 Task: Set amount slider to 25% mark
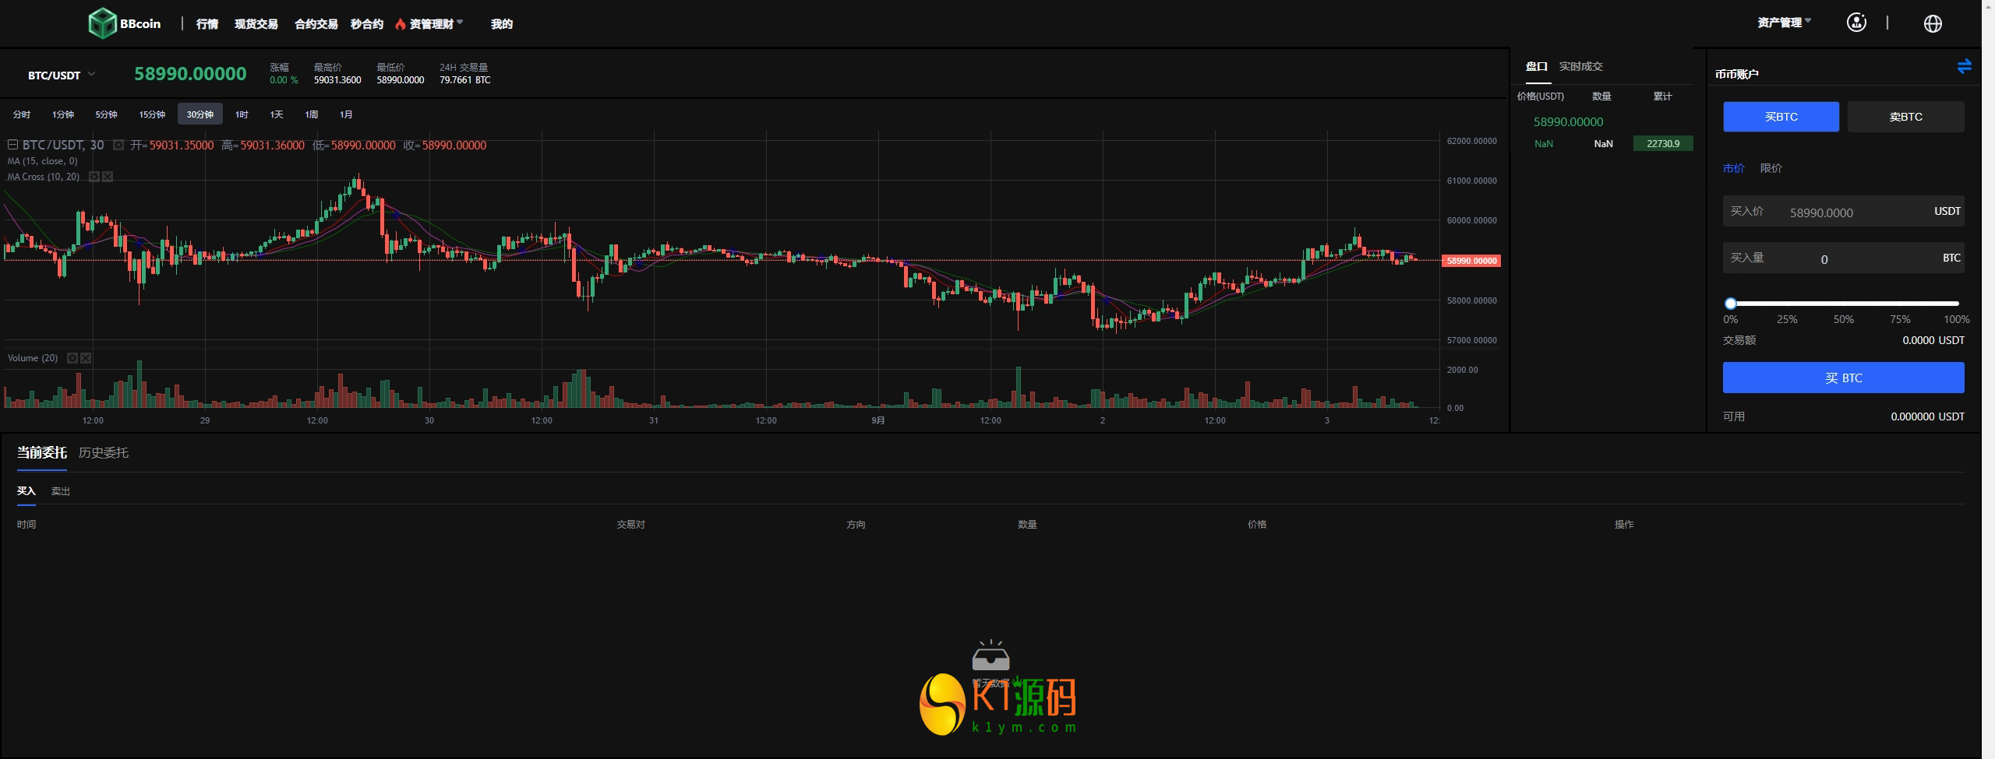pyautogui.click(x=1787, y=319)
